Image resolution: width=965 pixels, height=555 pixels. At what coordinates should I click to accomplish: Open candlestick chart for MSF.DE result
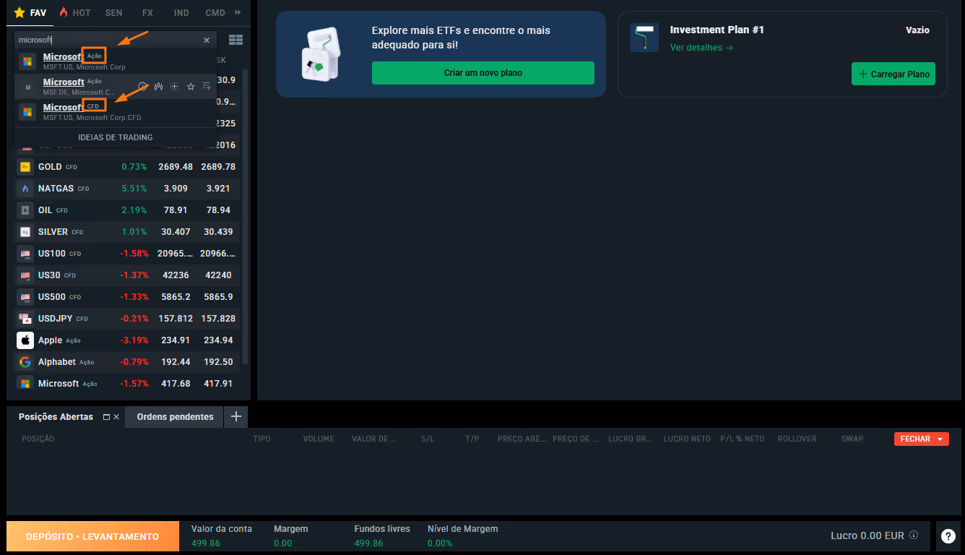coord(158,87)
